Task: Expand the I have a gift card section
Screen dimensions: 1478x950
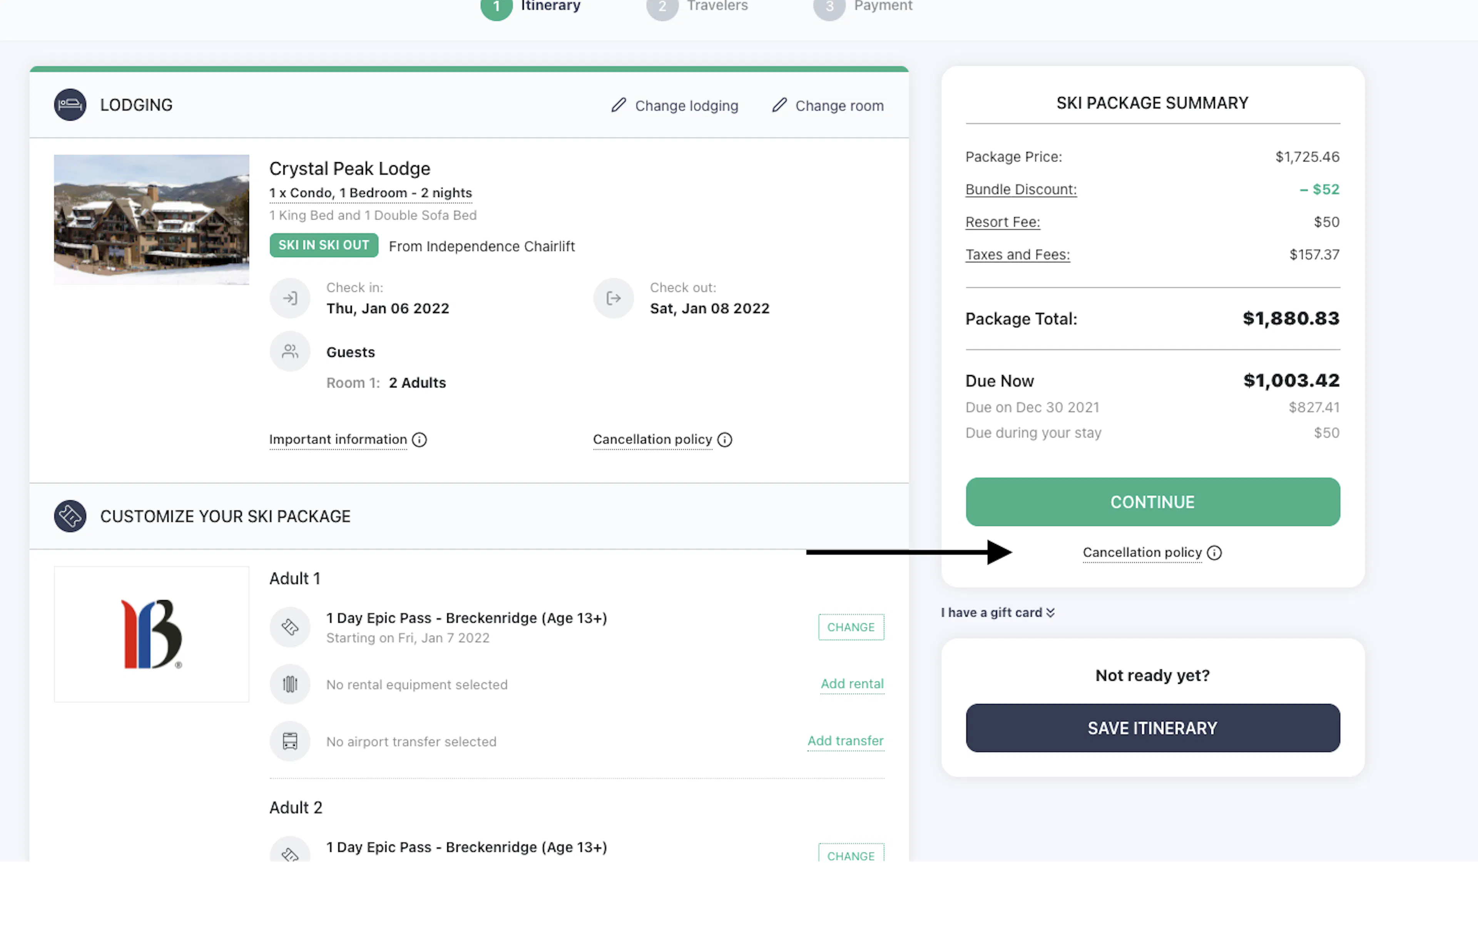Action: (998, 612)
